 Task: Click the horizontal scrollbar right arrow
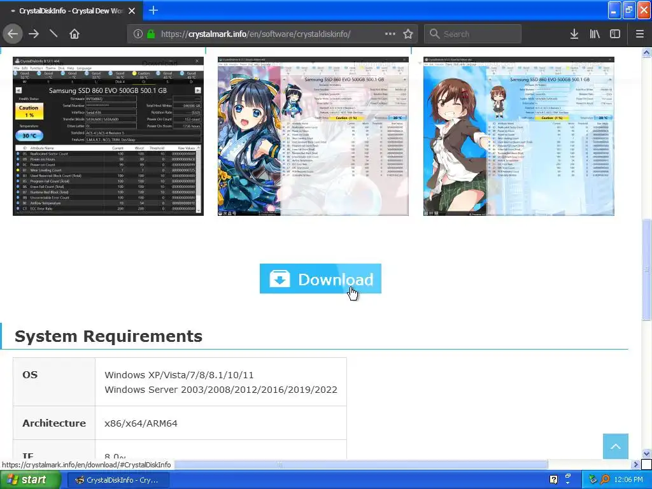click(635, 464)
